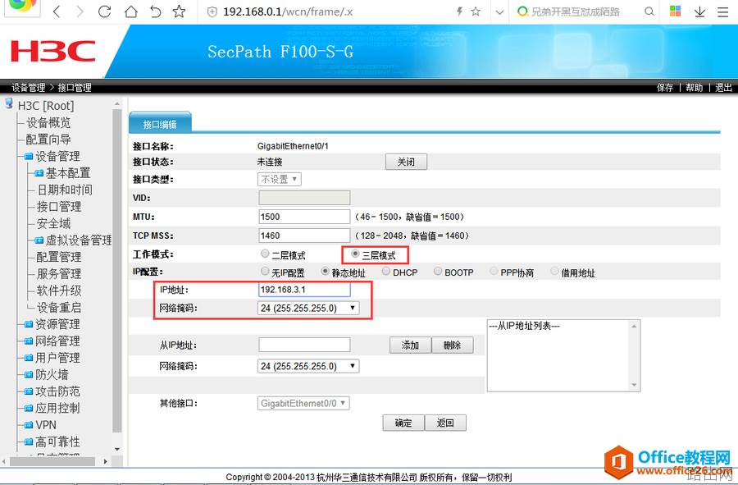The height and width of the screenshot is (485, 738).
Task: Go to the browser home page icon
Action: pyautogui.click(x=131, y=11)
